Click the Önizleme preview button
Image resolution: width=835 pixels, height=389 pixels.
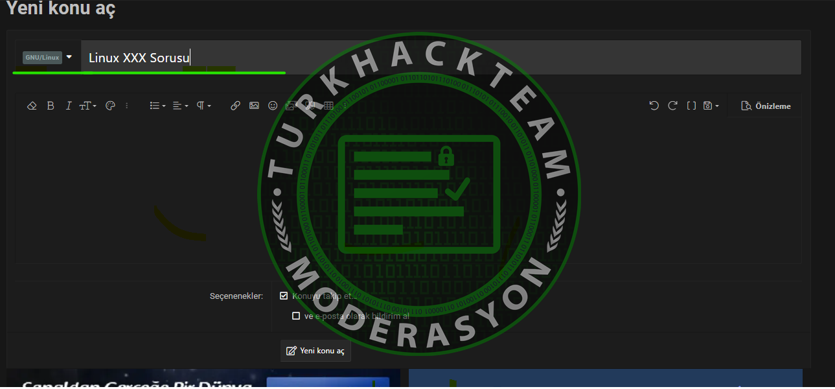pyautogui.click(x=766, y=106)
